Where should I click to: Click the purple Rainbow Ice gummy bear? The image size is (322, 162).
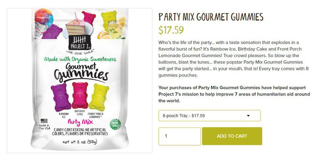click(x=60, y=97)
